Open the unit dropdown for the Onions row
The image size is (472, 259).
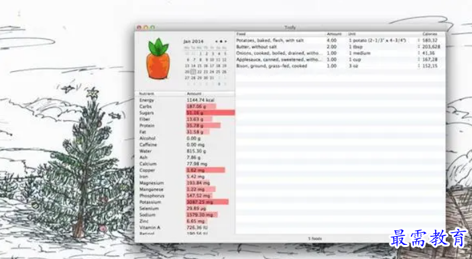[x=419, y=53]
